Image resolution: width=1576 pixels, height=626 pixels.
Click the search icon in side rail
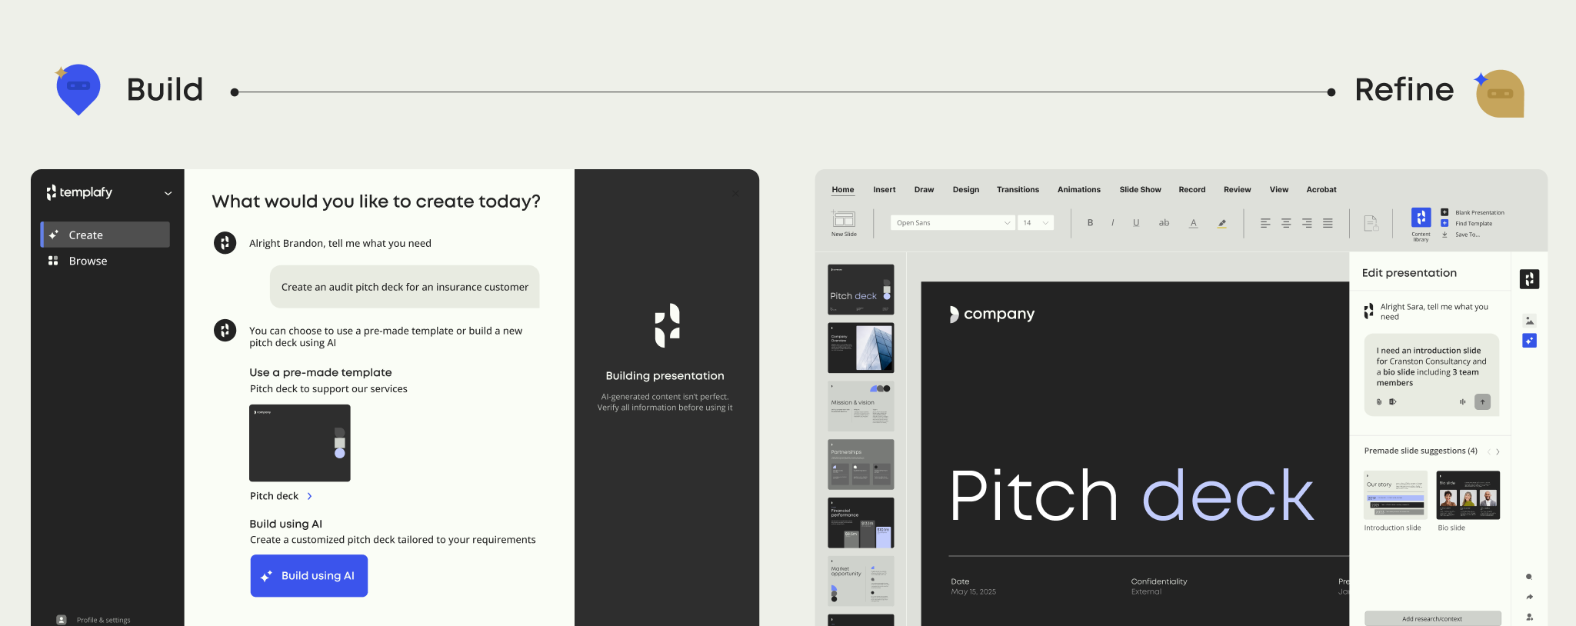coord(1529,577)
